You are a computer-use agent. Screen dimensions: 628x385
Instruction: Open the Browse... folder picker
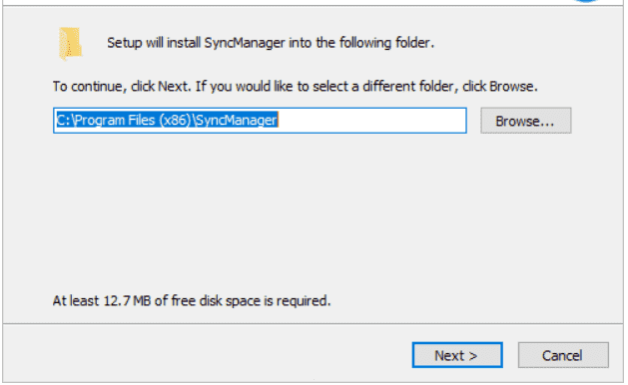pos(526,121)
